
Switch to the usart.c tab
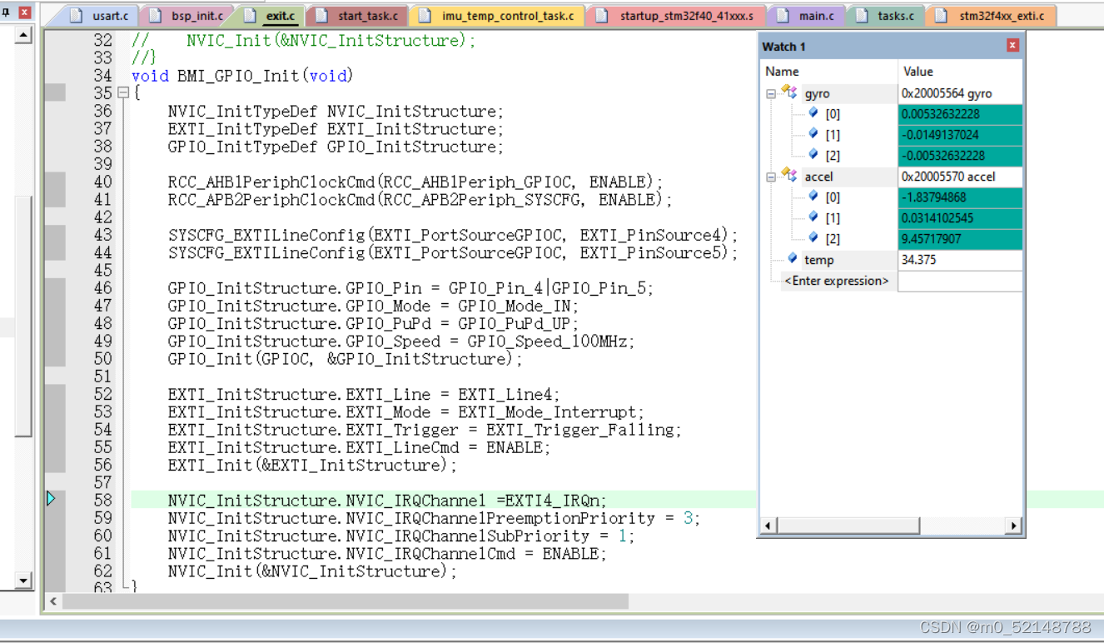tap(102, 16)
